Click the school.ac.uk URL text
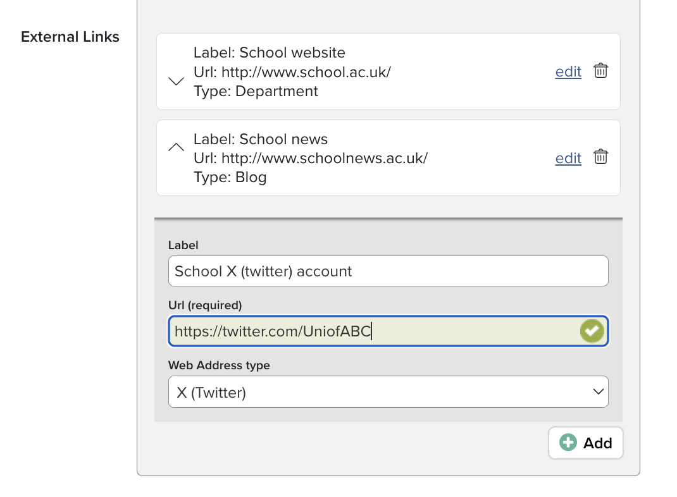Screen dimensions: 677x497 pyautogui.click(x=306, y=71)
